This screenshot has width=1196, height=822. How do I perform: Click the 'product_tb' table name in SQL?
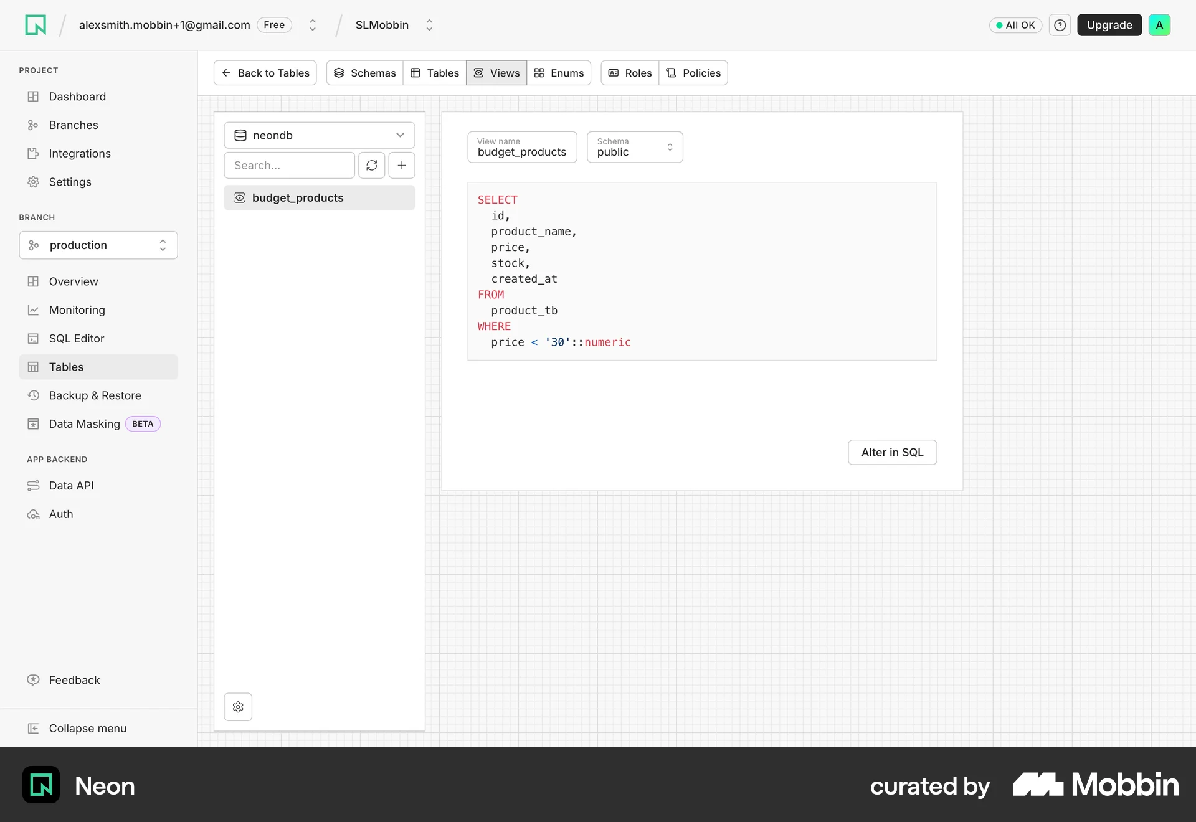524,311
